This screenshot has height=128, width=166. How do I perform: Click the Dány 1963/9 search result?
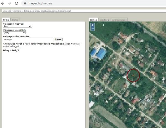(x=11, y=51)
